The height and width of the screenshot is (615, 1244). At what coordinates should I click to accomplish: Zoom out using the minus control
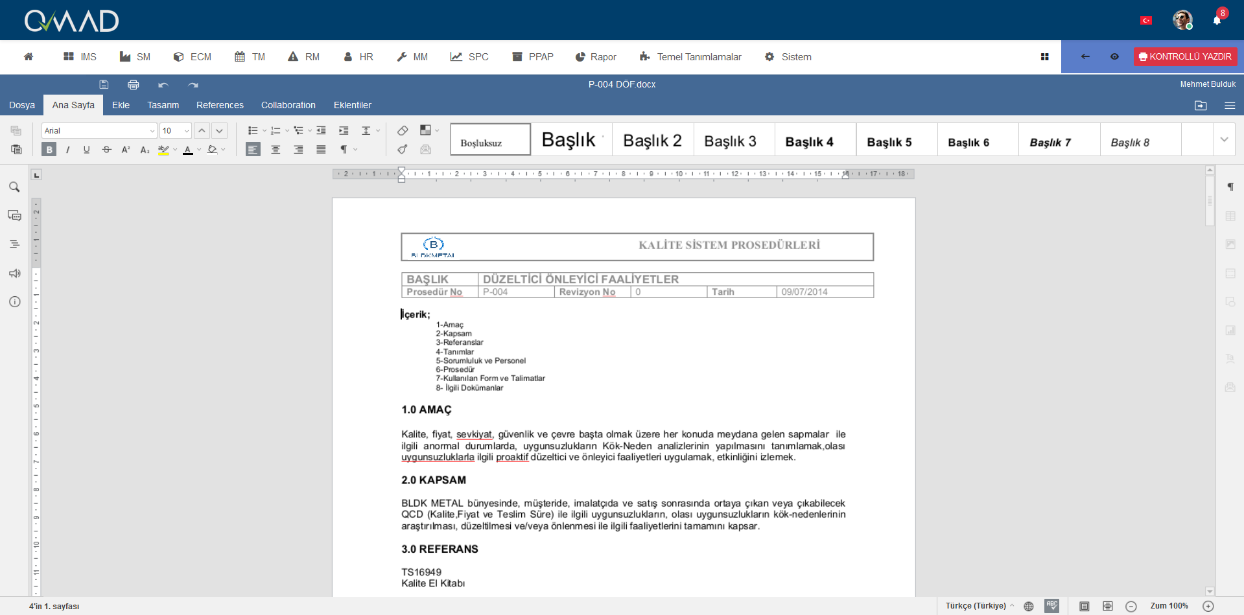pyautogui.click(x=1131, y=606)
